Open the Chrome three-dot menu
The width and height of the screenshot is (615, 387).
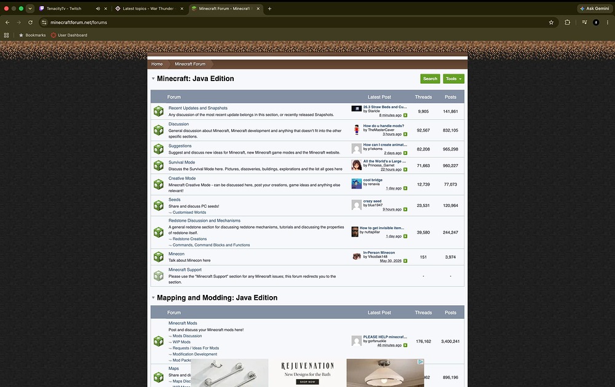point(608,22)
